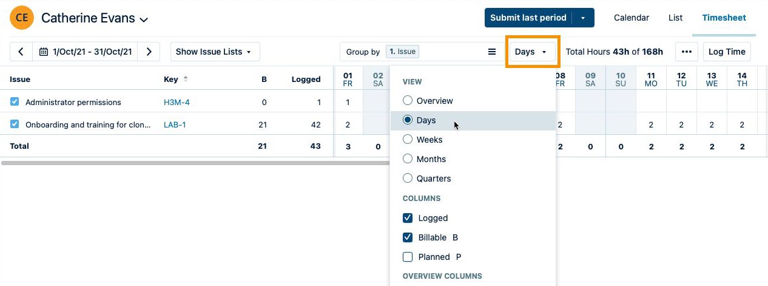768x286 pixels.
Task: Switch to the Calendar tab
Action: point(632,18)
